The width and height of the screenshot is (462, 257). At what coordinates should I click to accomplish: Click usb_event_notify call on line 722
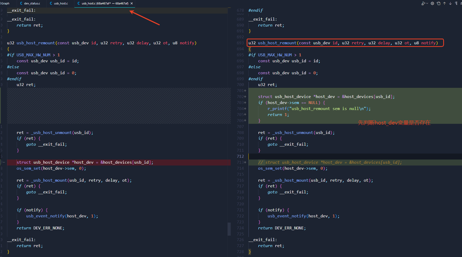(303, 216)
